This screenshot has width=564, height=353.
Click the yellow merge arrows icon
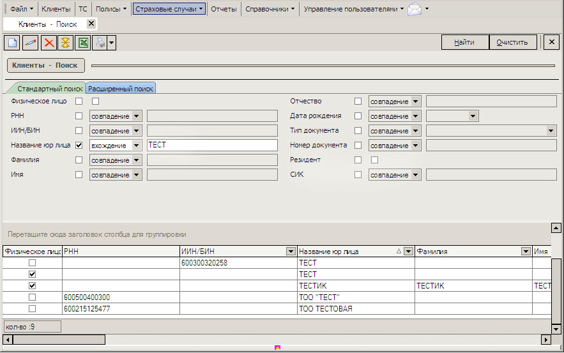click(x=65, y=43)
